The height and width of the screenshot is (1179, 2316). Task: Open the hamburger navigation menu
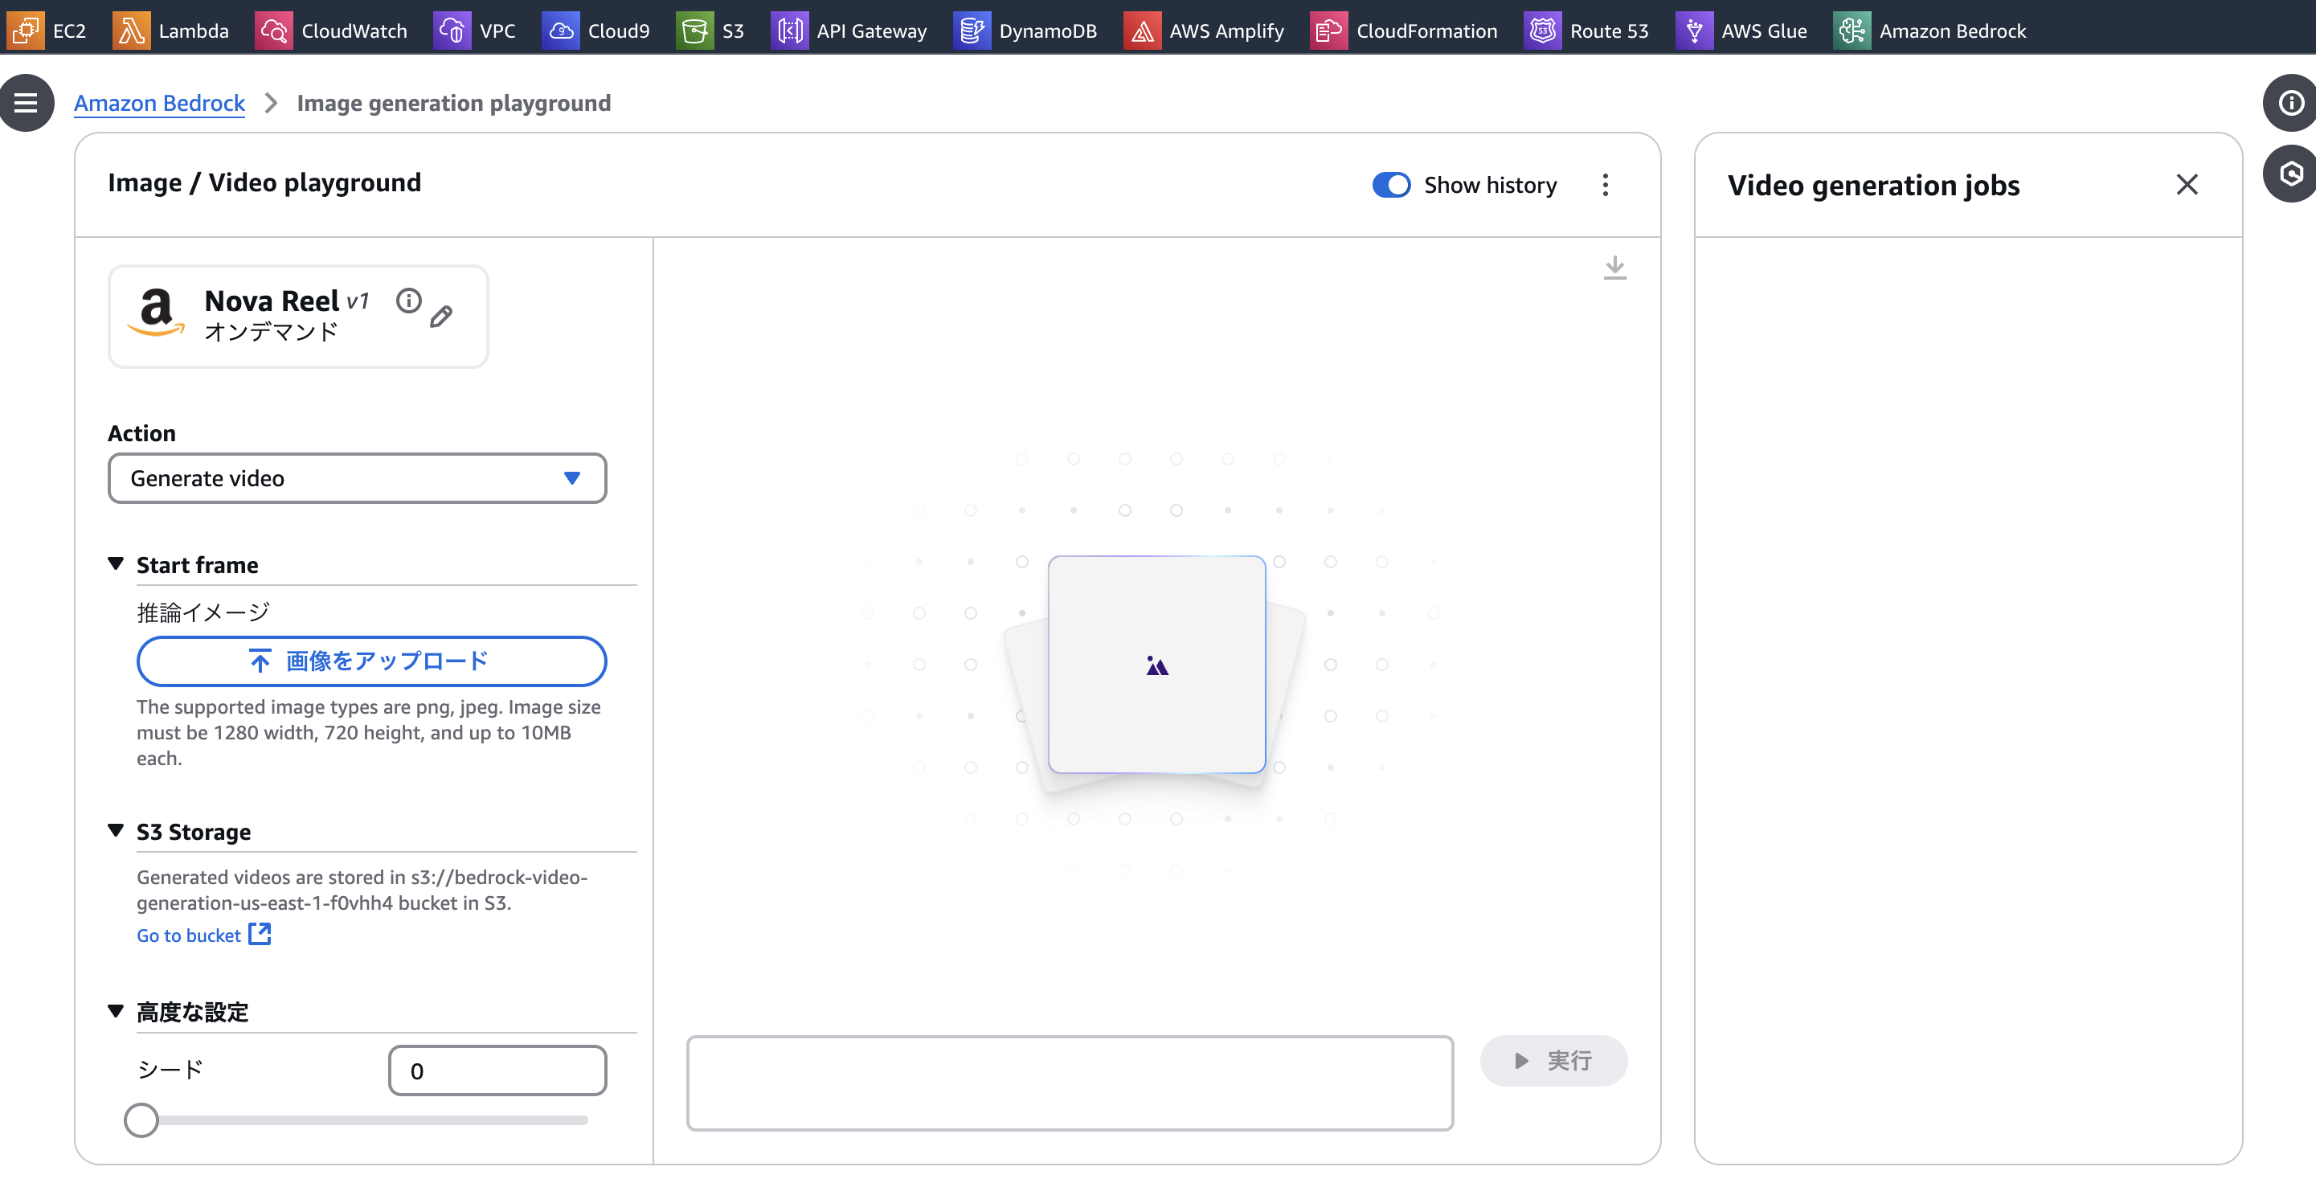click(25, 103)
